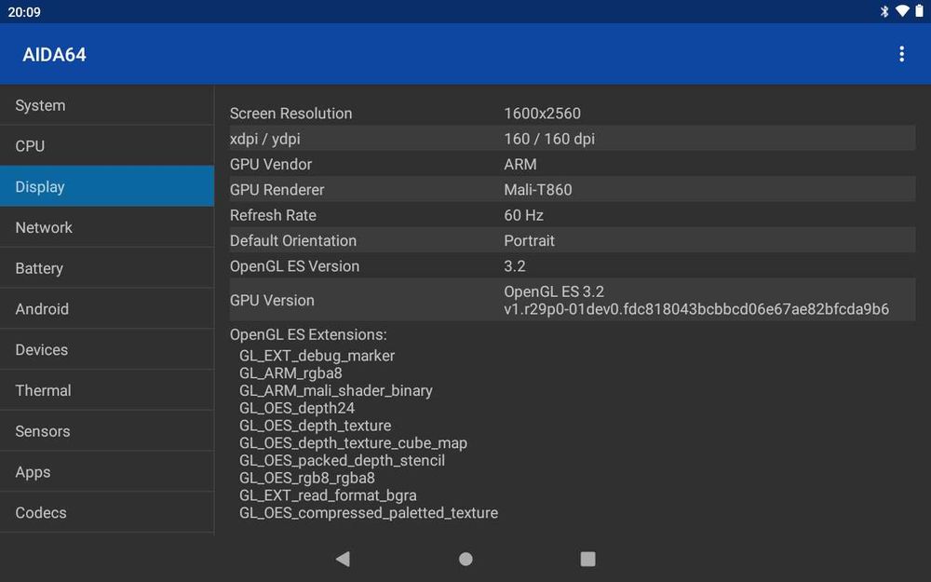Select the GL_OES_compressed_paletted_texture extension
The width and height of the screenshot is (931, 582).
tap(369, 513)
